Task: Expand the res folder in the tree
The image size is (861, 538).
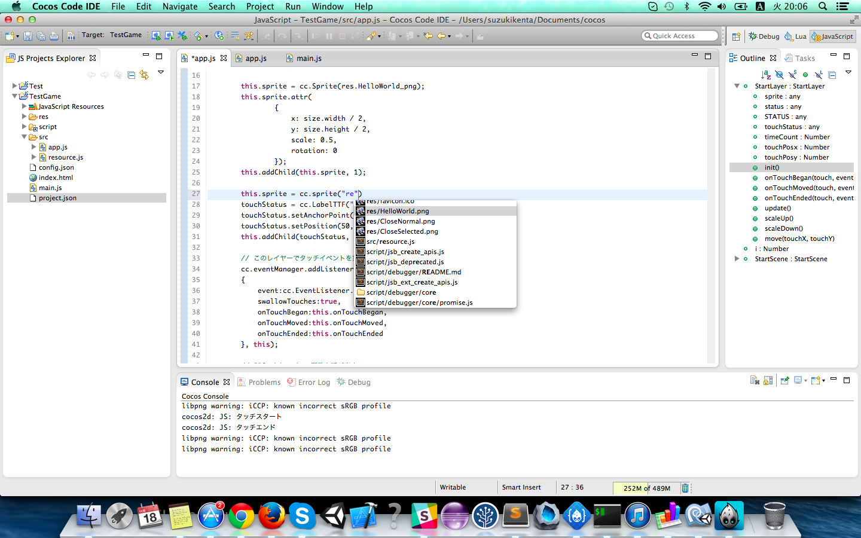Action: tap(24, 117)
